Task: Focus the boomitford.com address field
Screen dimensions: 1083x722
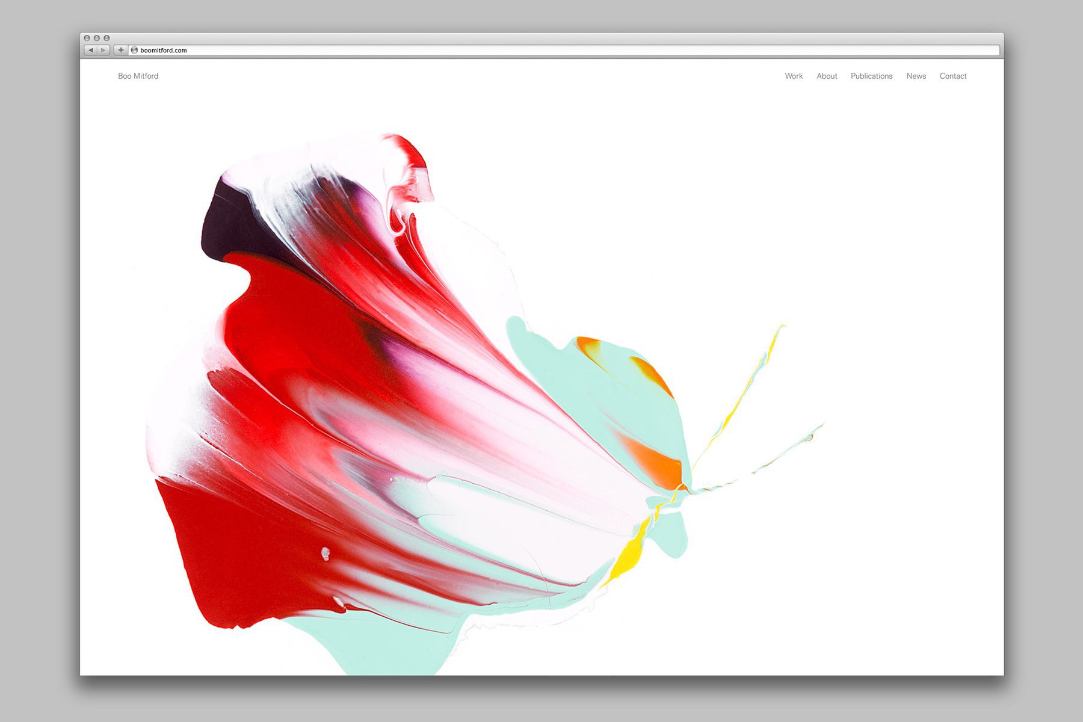Action: pos(541,51)
